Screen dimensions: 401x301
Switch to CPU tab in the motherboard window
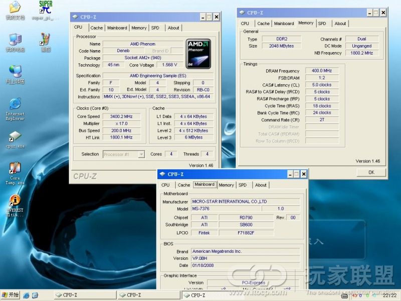[x=165, y=185]
